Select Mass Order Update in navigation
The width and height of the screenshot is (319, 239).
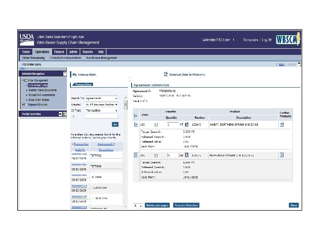pos(39,100)
